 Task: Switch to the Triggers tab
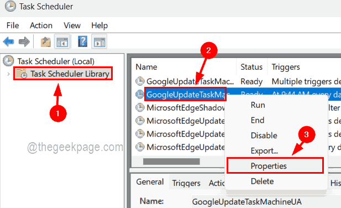(186, 183)
